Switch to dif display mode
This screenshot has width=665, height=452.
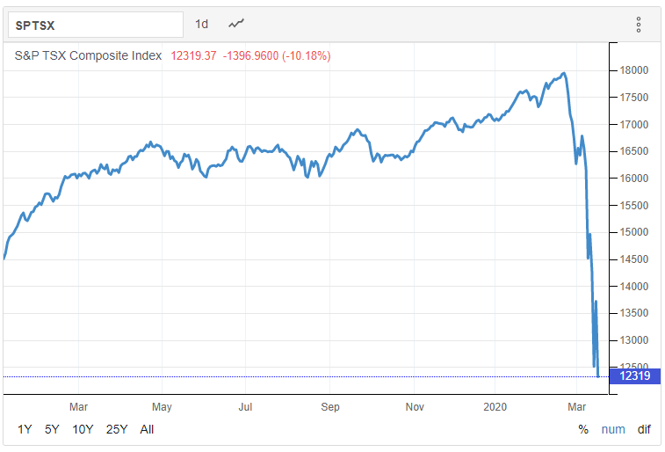point(644,429)
